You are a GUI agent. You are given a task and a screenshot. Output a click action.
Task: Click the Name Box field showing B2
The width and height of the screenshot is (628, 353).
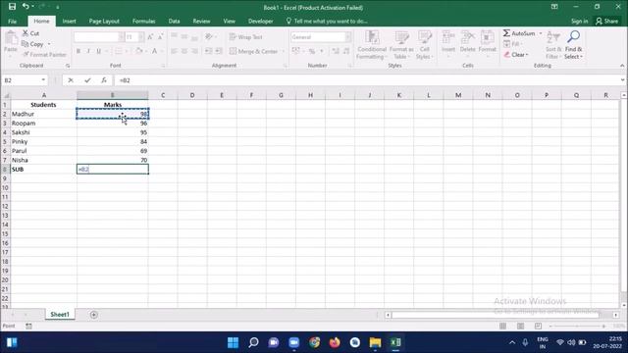22,80
